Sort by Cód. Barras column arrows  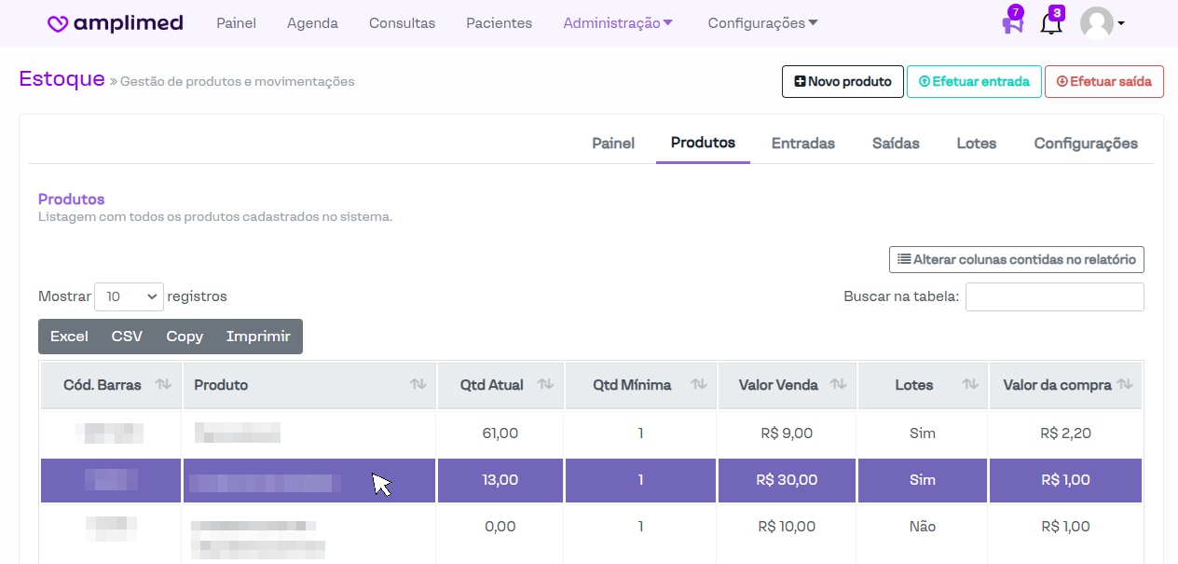click(163, 384)
